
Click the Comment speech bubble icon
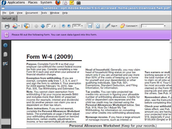(123, 26)
